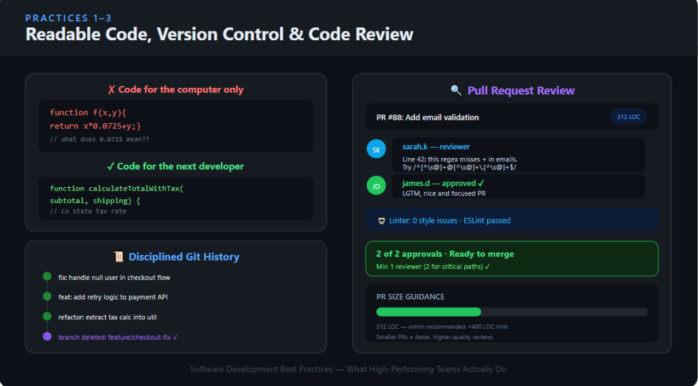Click the '// what does 0.0725 mean??' comment

[100, 139]
